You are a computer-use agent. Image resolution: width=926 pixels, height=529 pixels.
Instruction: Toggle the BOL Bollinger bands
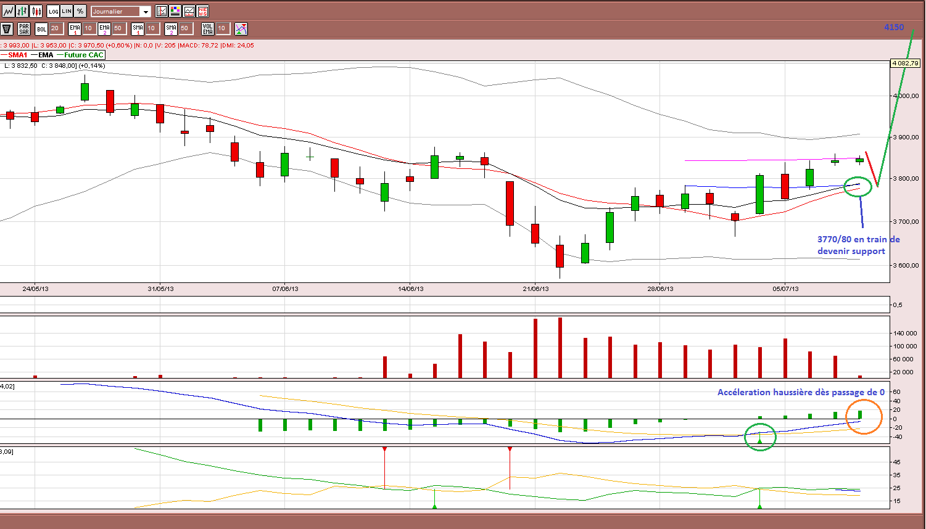click(x=41, y=28)
